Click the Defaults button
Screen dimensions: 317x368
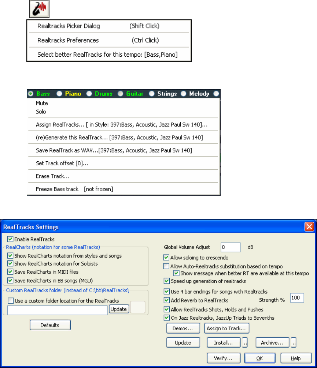point(50,325)
